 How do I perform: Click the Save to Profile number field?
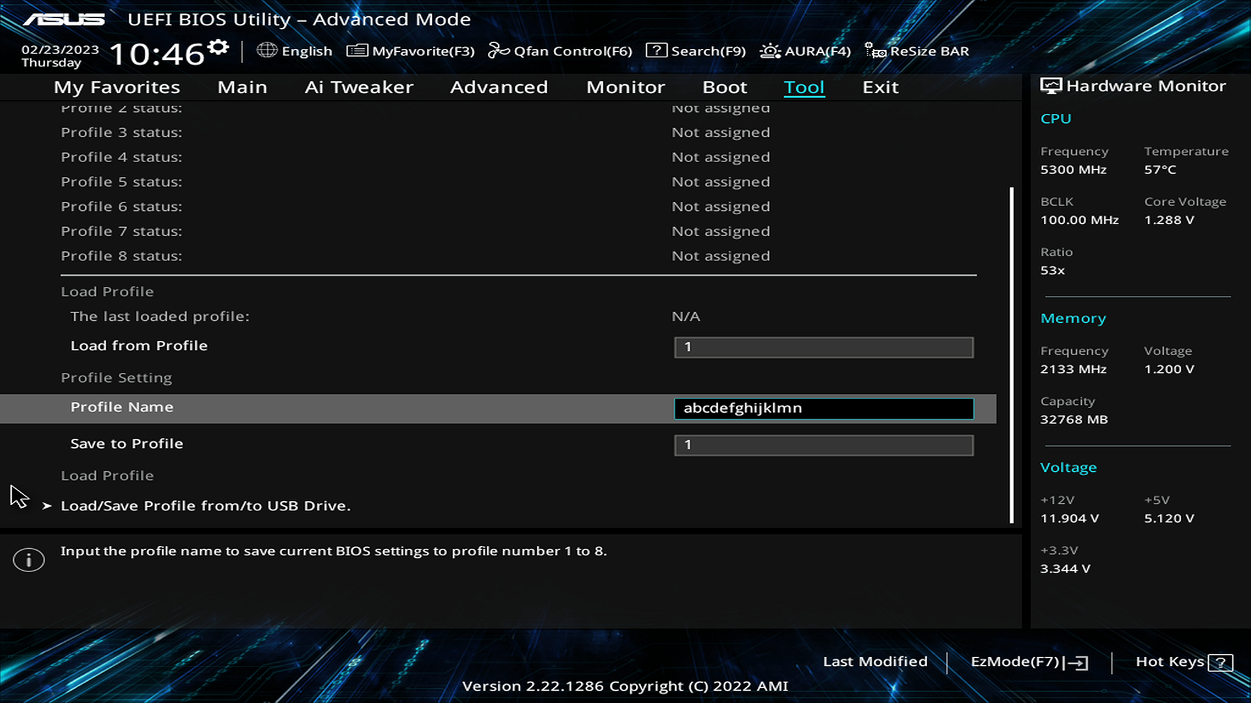coord(824,445)
